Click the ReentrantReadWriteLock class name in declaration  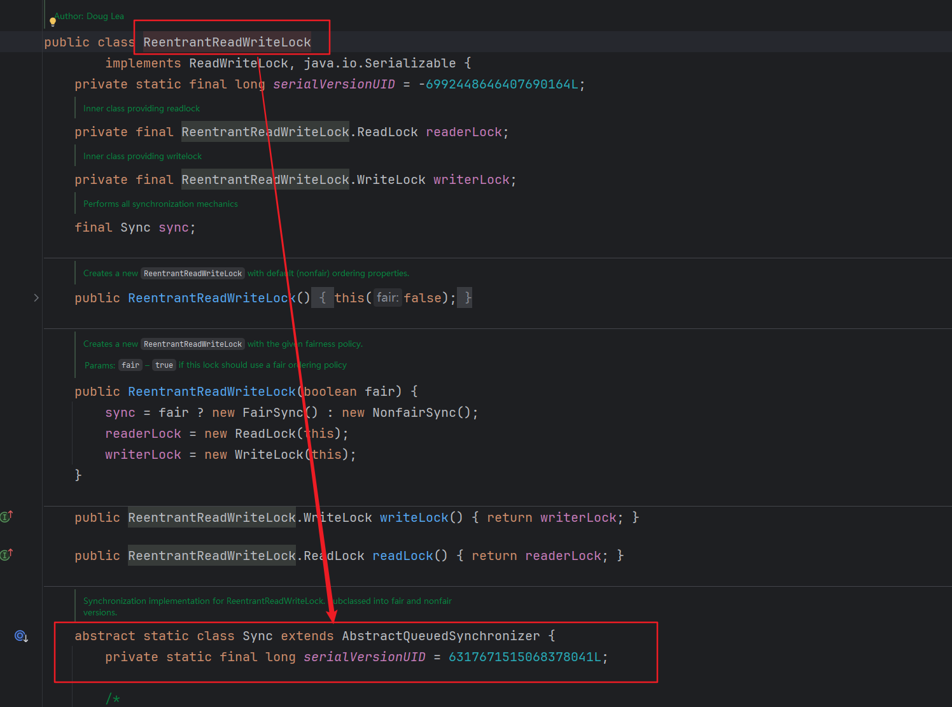[227, 42]
